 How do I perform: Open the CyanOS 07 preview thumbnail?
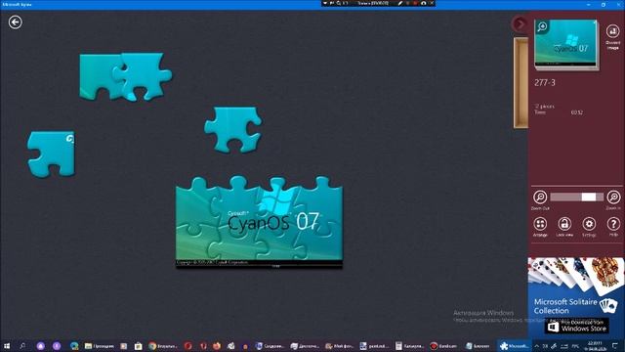coord(566,44)
